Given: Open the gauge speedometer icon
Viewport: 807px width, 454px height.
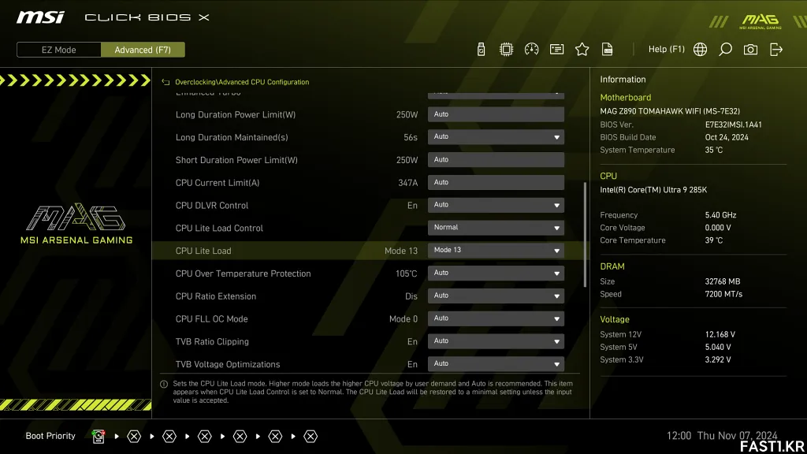Looking at the screenshot, I should click(531, 50).
